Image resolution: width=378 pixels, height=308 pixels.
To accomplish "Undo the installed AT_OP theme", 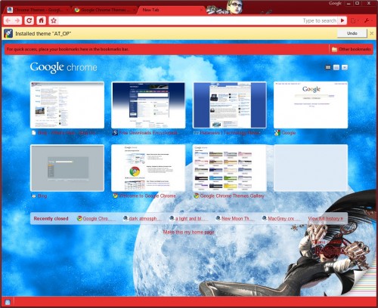I will [x=352, y=33].
